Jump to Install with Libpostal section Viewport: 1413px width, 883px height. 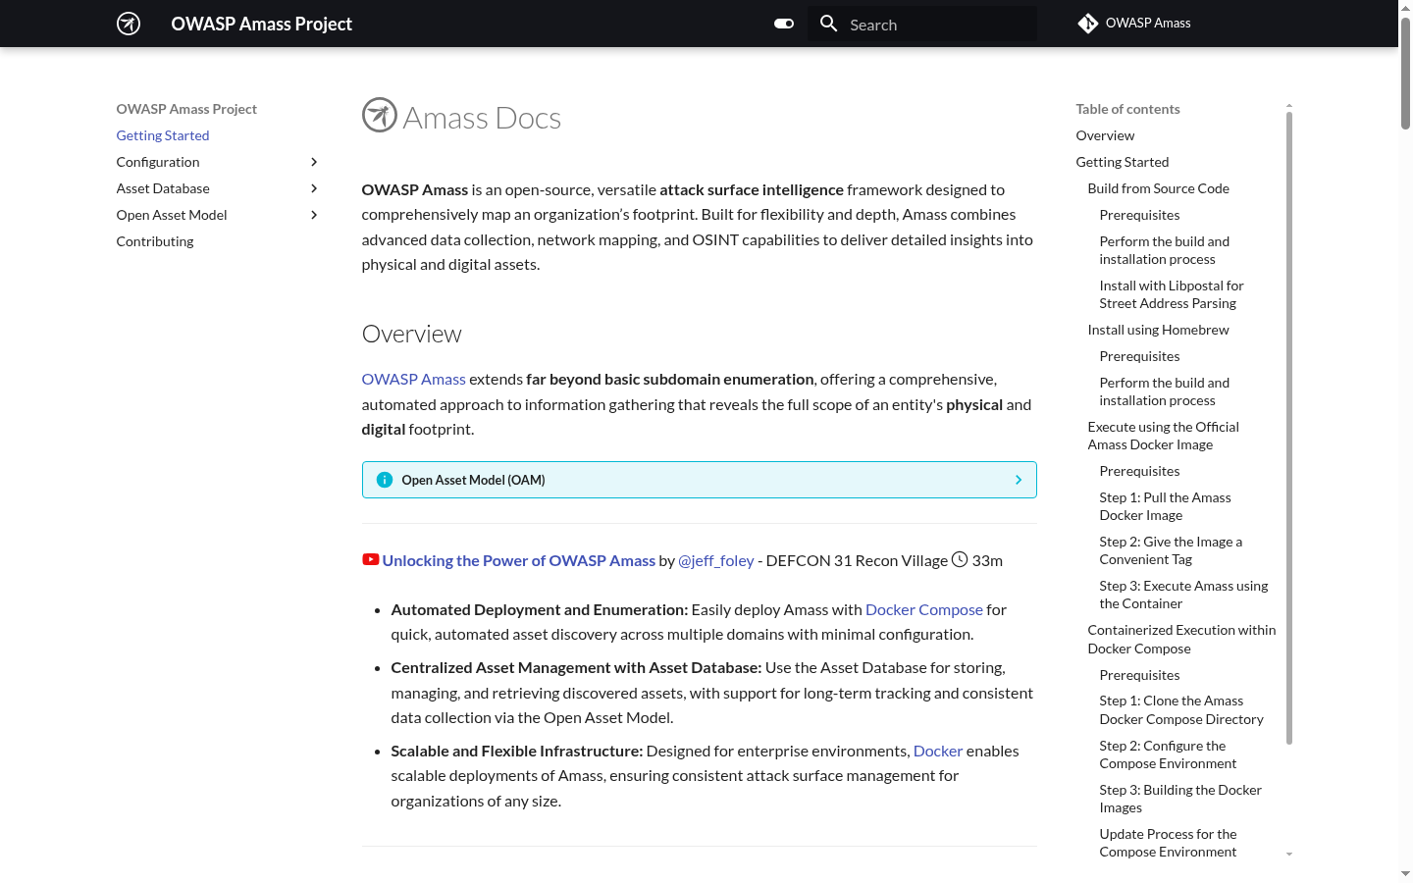coord(1172,294)
